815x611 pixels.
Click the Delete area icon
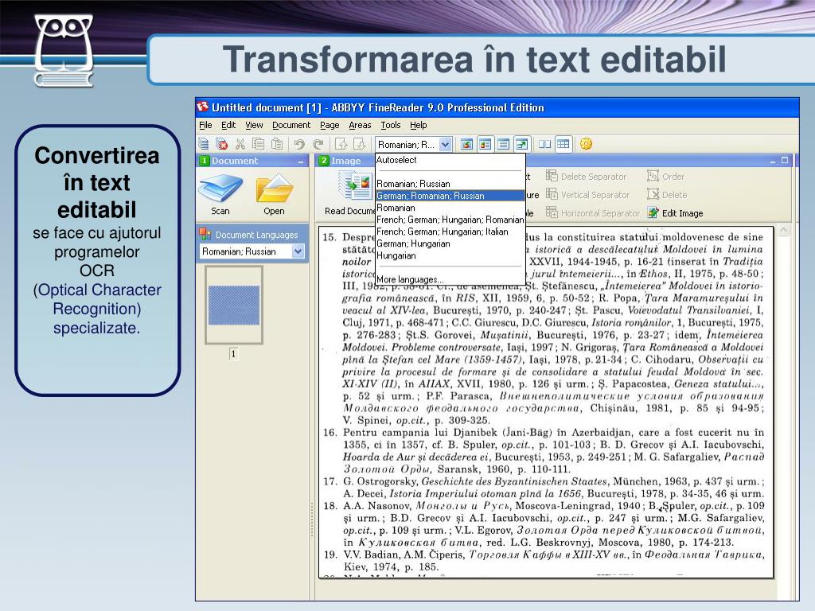click(653, 194)
